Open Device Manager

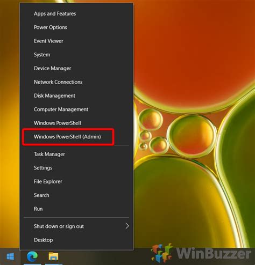[x=76, y=68]
